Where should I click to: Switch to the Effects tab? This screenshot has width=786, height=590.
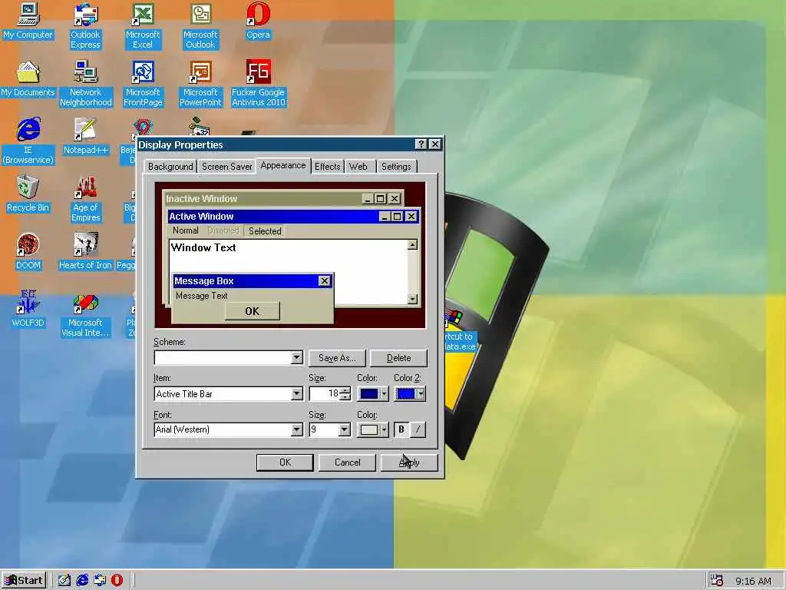[x=327, y=167]
